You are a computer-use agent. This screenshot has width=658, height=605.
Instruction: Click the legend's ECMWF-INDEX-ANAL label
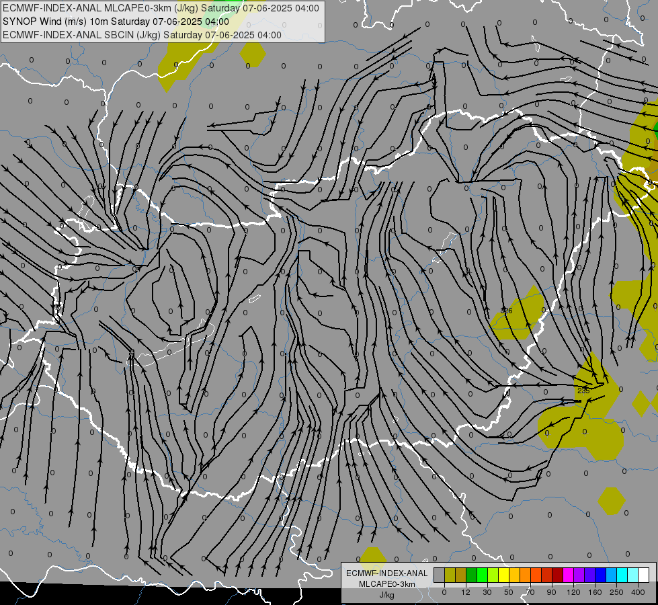coord(387,573)
